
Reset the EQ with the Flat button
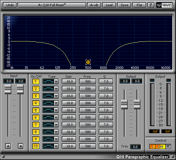tap(139, 5)
